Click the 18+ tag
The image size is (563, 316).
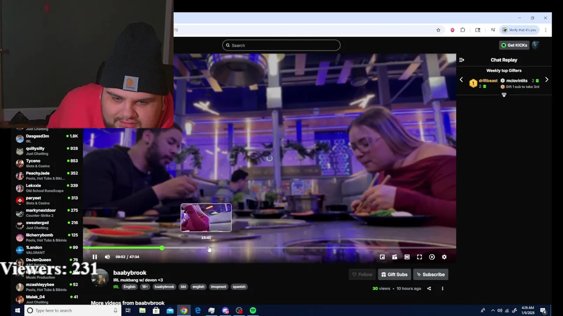(145, 287)
